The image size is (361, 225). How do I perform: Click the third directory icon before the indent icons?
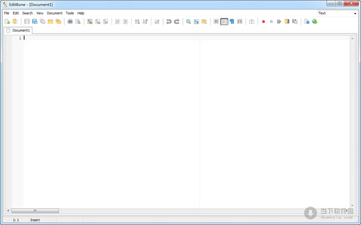tap(106, 22)
